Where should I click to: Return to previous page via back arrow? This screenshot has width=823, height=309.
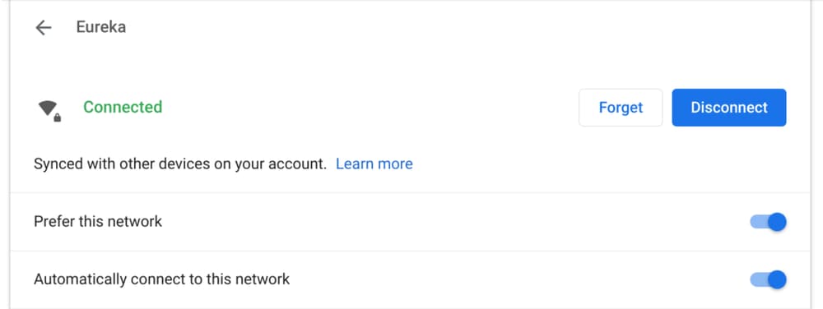[43, 27]
